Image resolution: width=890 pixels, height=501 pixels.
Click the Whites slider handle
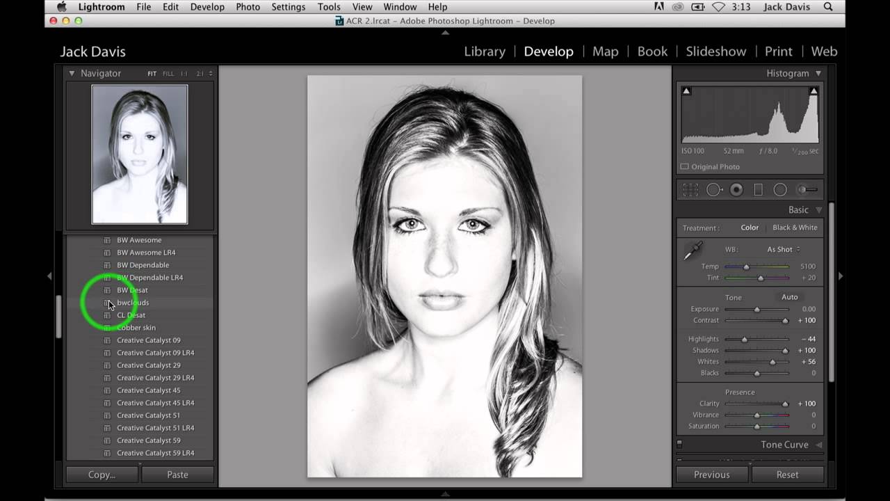click(x=772, y=362)
